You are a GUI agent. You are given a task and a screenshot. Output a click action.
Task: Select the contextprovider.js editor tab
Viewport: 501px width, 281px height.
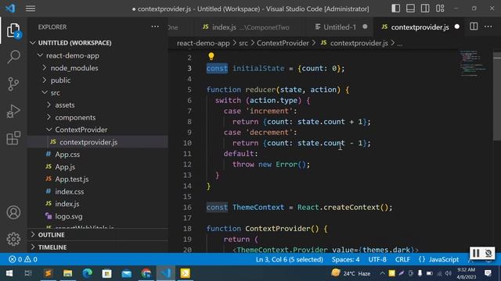tap(420, 27)
